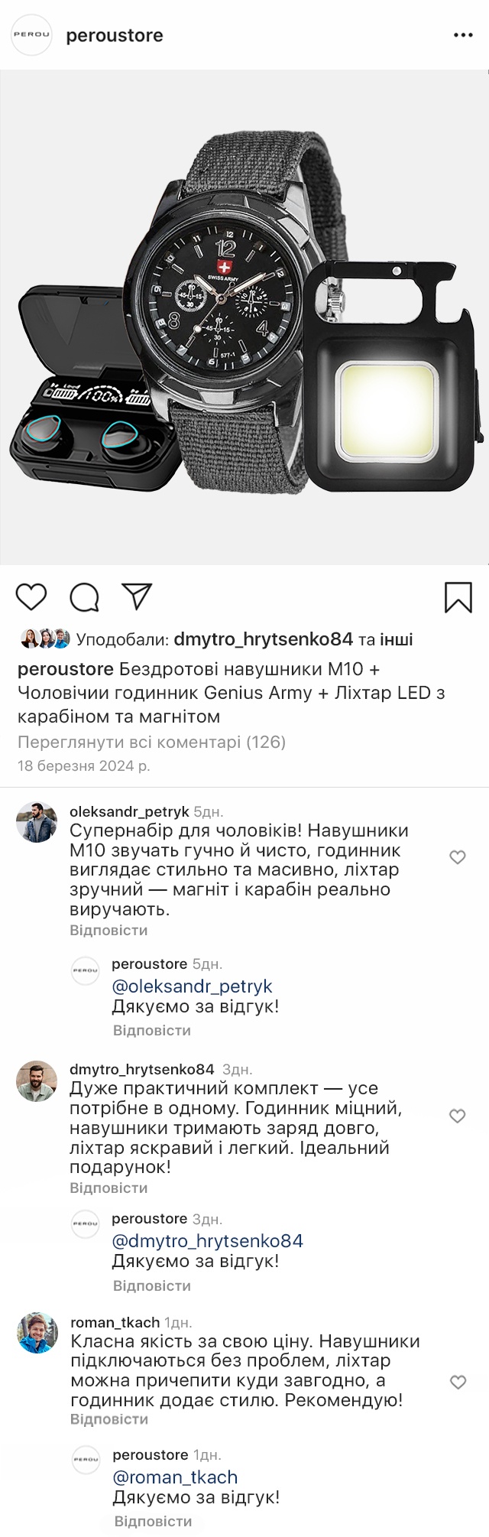This screenshot has height=1537, width=489.
Task: Open oleksandr_petryk's profile avatar
Action: [37, 822]
